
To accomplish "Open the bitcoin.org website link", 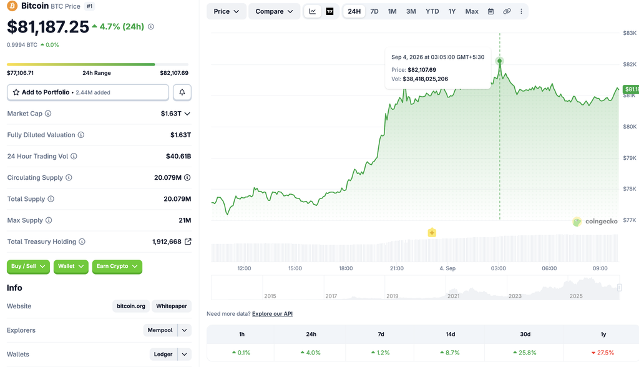I will tap(131, 306).
